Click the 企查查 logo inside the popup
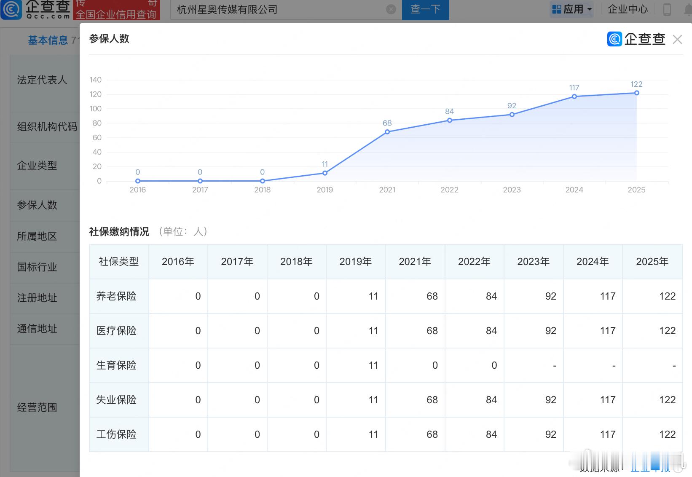Image resolution: width=692 pixels, height=477 pixels. click(x=636, y=39)
